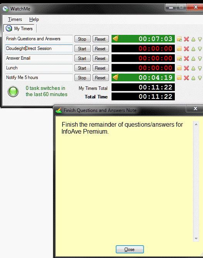Open the note icon for Finish Questions timer
The width and height of the screenshot is (203, 258).
click(x=179, y=39)
